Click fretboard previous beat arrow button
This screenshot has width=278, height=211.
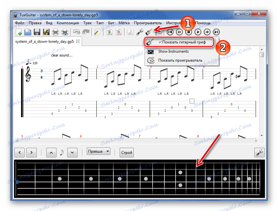pos(19,153)
